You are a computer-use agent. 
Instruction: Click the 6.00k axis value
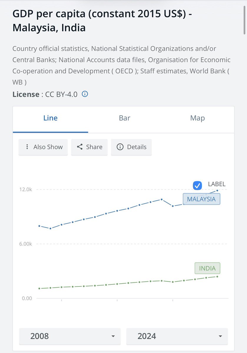tap(26, 244)
